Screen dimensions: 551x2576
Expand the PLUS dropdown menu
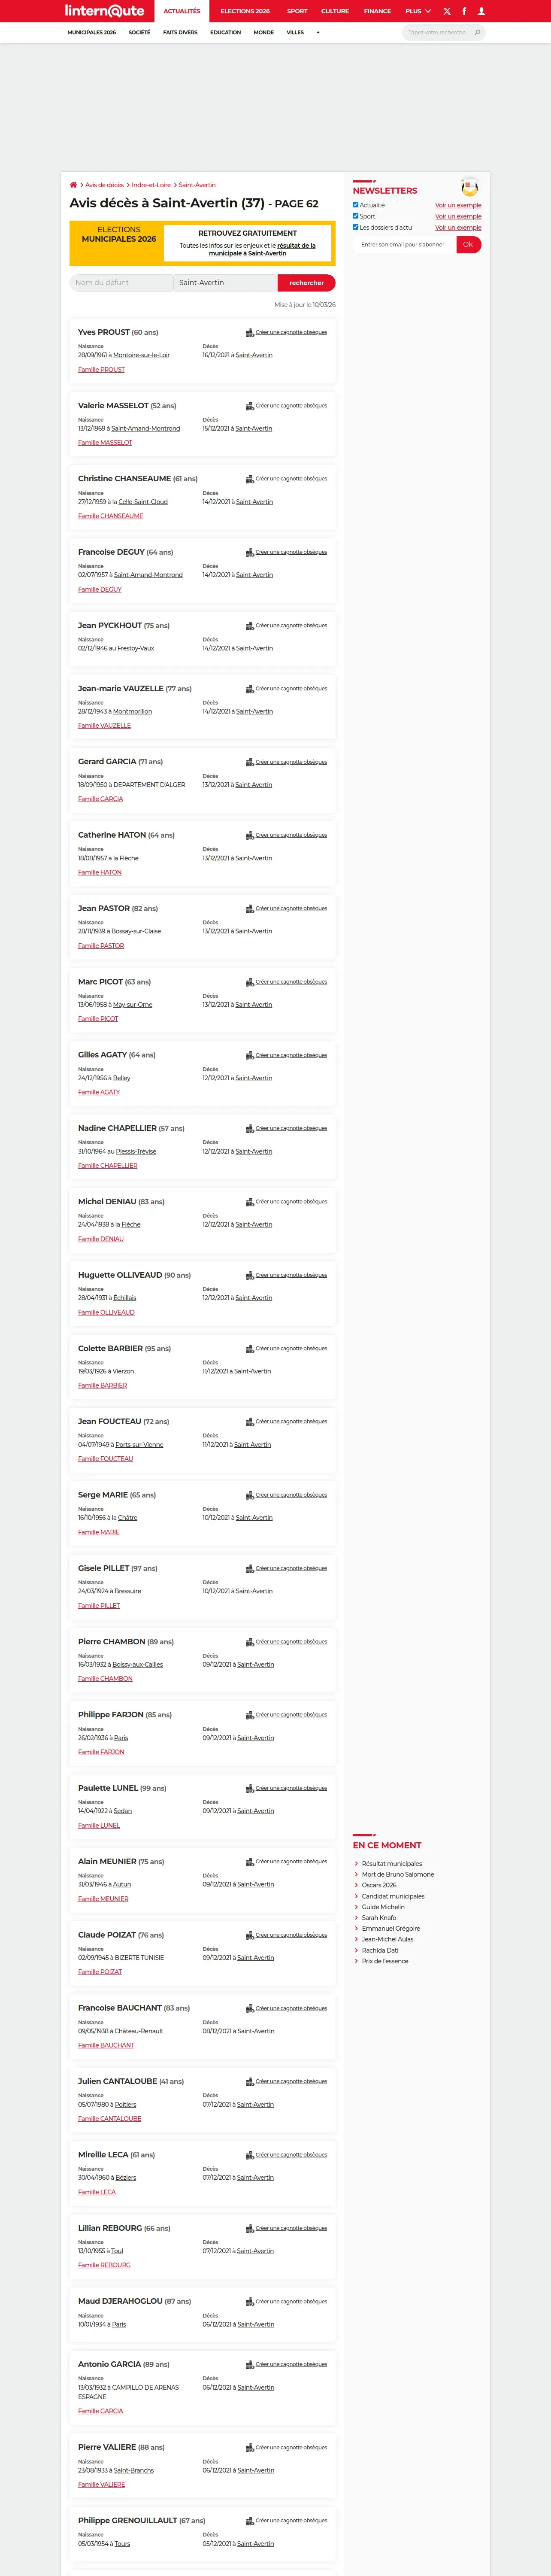(418, 11)
